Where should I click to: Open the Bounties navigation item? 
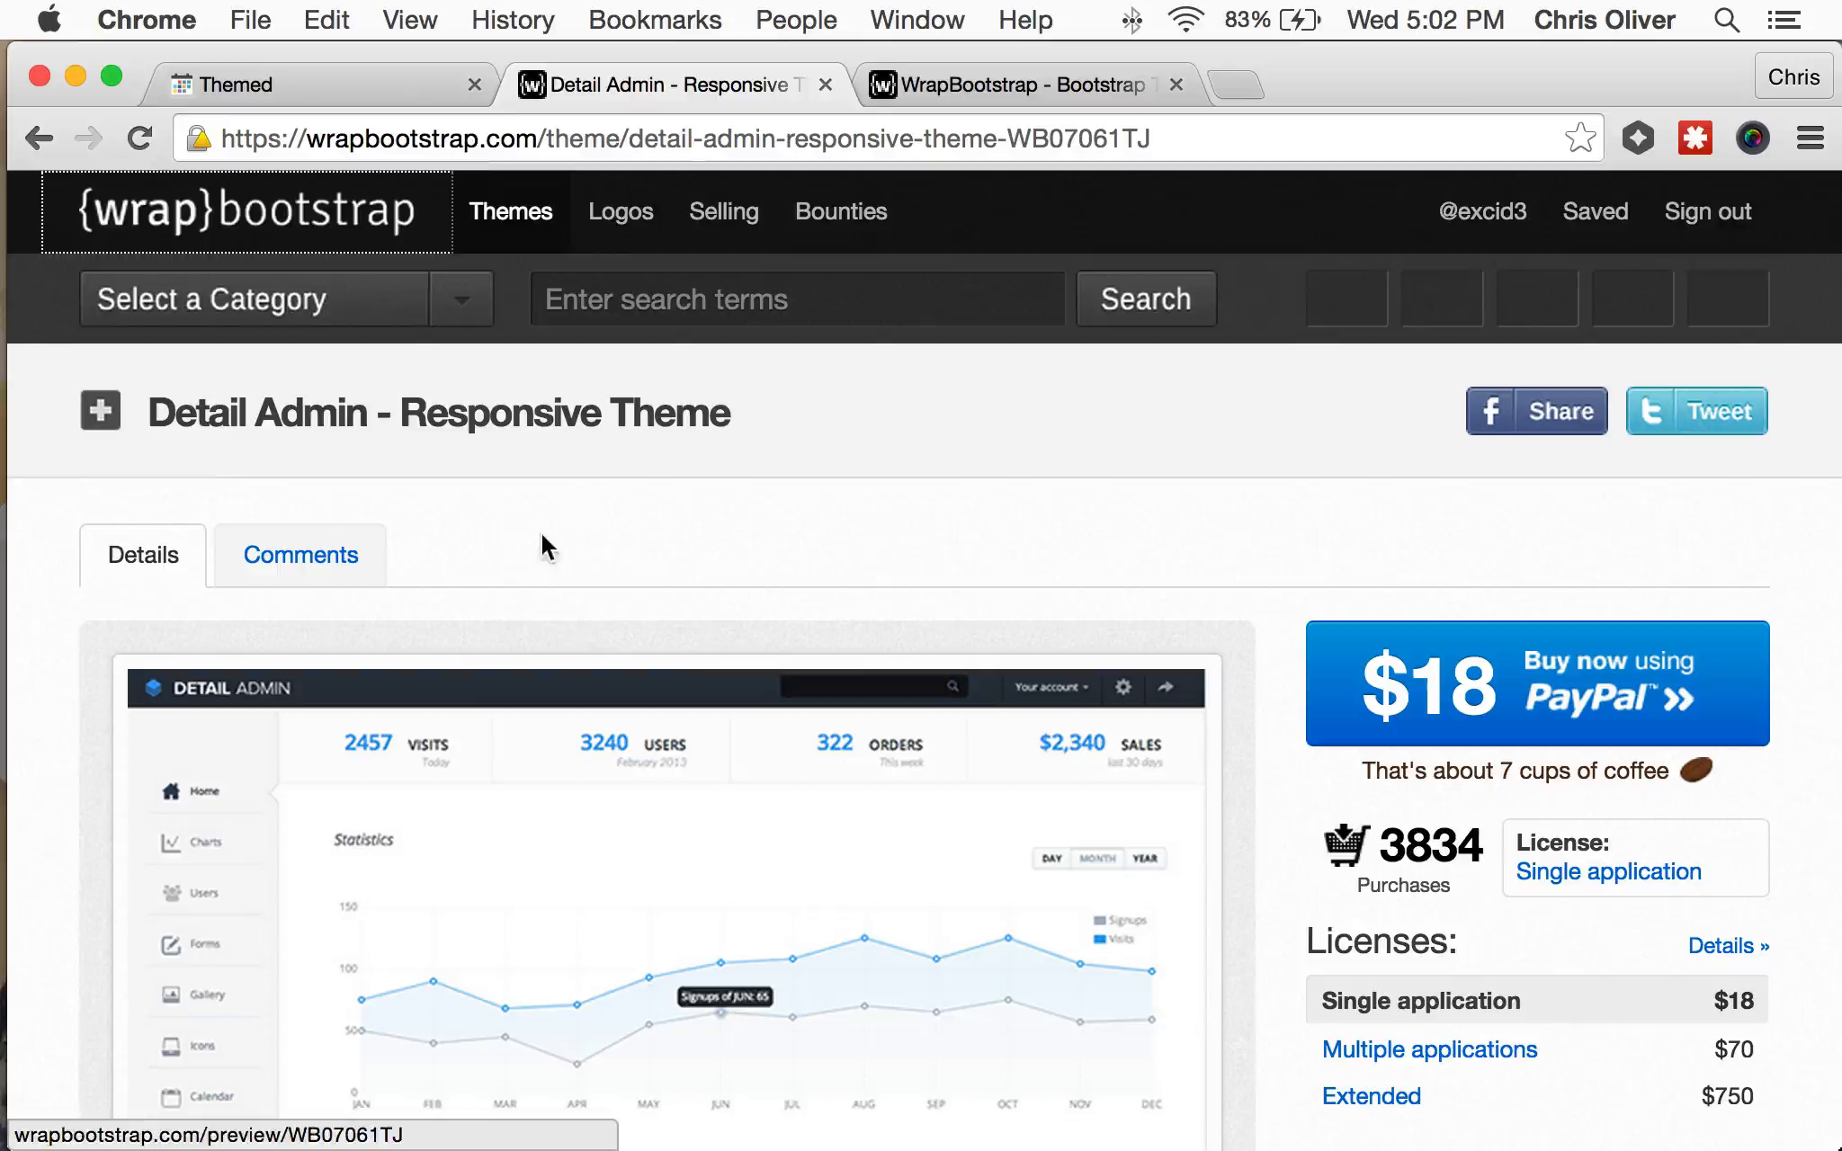tap(841, 211)
